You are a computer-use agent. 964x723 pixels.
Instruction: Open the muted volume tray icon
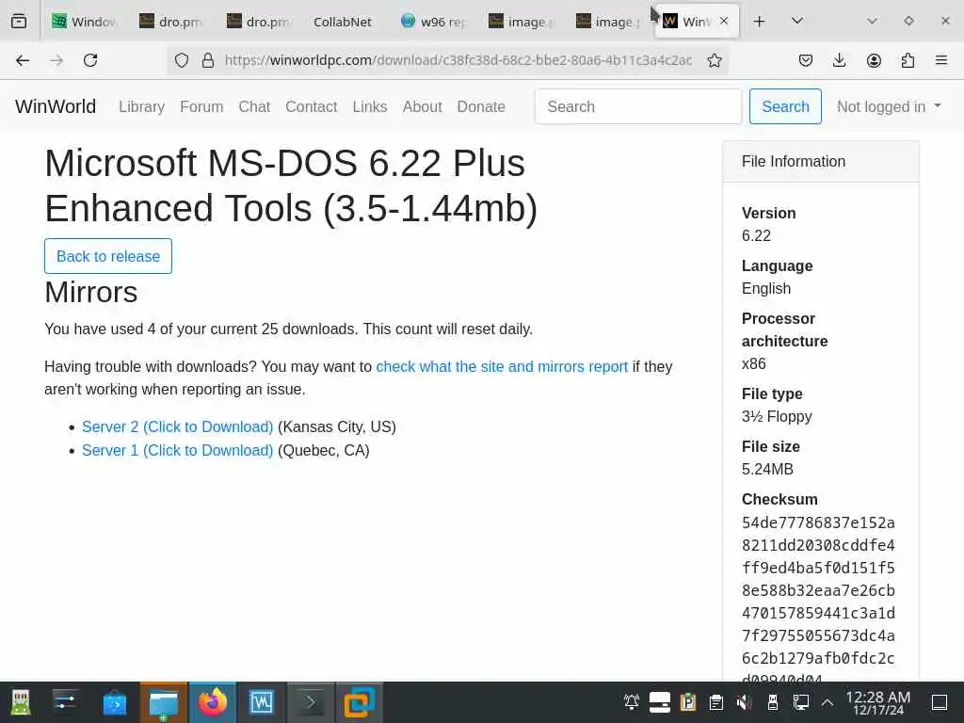point(744,702)
